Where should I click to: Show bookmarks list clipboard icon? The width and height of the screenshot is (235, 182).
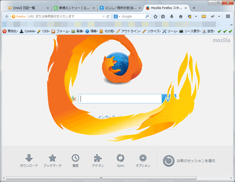tap(163, 16)
